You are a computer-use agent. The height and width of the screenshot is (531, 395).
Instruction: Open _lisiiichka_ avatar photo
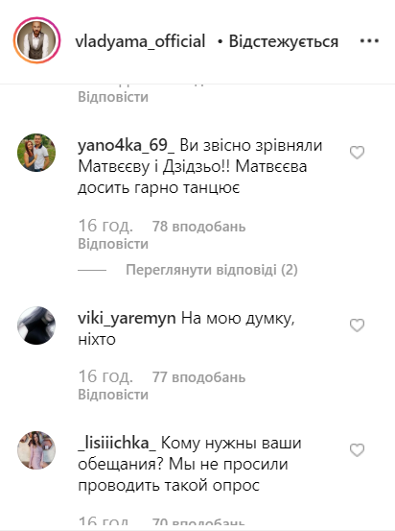click(x=36, y=450)
